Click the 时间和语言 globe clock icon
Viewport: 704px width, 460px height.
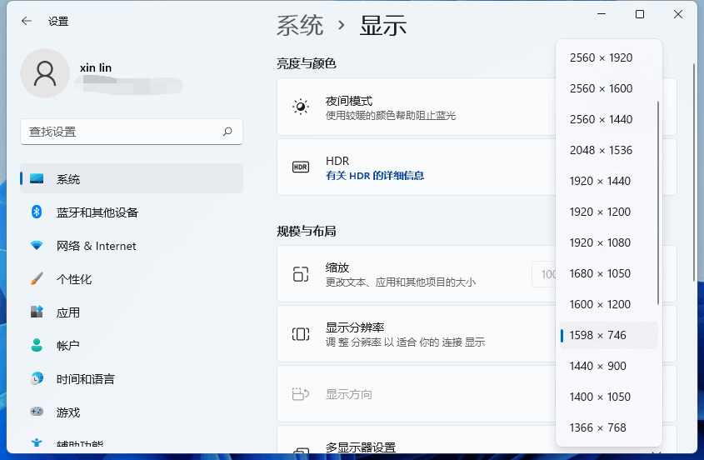37,378
